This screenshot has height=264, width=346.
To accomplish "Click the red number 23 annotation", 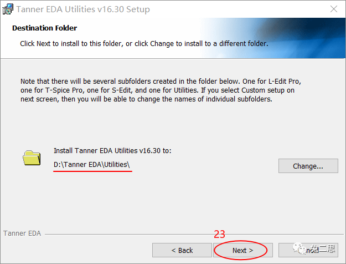I will click(x=219, y=235).
